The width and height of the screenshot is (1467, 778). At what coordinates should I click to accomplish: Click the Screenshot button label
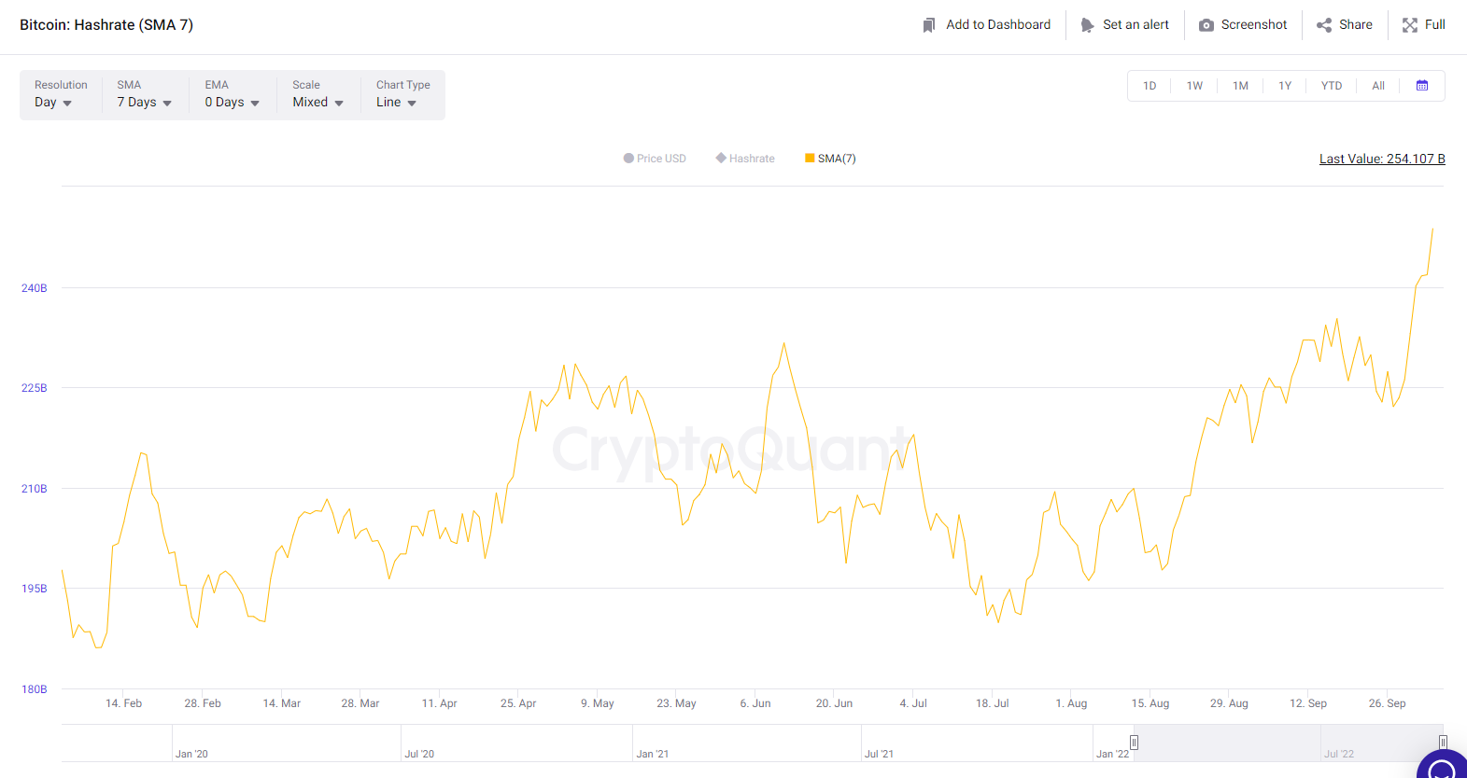pos(1254,25)
